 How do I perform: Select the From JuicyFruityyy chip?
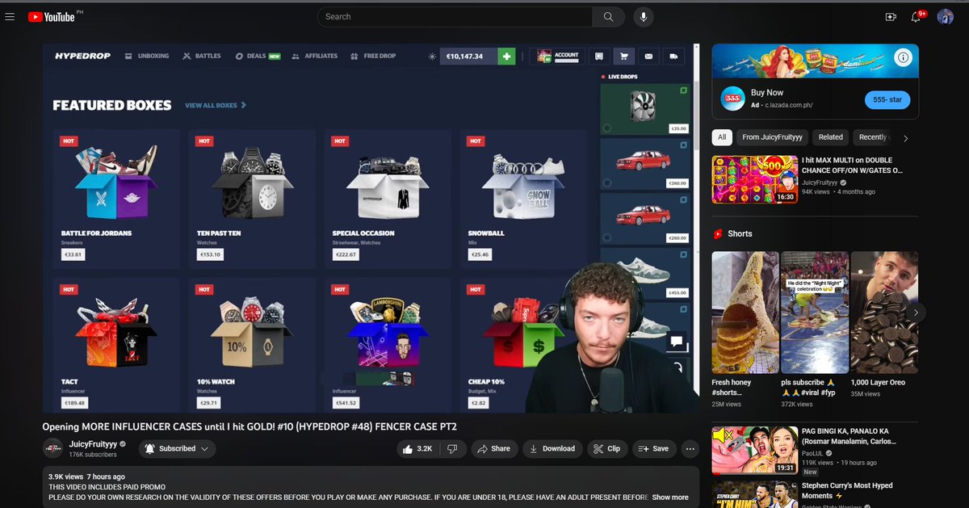(x=772, y=137)
